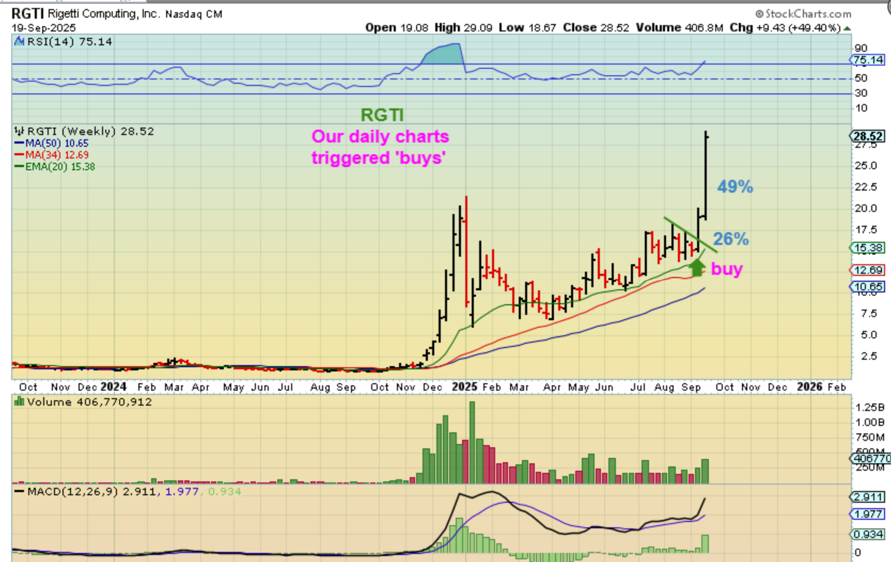This screenshot has width=891, height=562.
Task: Click the Low 18.67 value
Action: coord(528,28)
